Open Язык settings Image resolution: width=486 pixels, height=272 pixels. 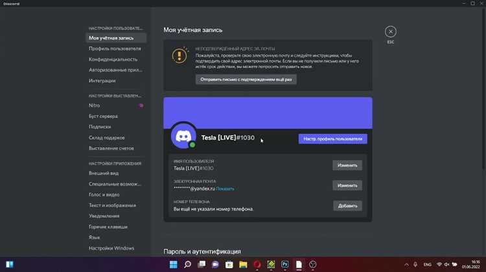click(116, 237)
